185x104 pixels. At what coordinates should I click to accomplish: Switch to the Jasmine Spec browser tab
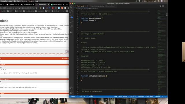pos(42,5)
